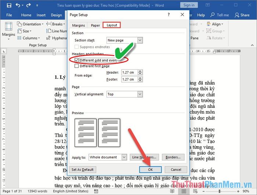This screenshot has height=195, width=257.
Task: Click the zoom in plus button
Action: 238,191
